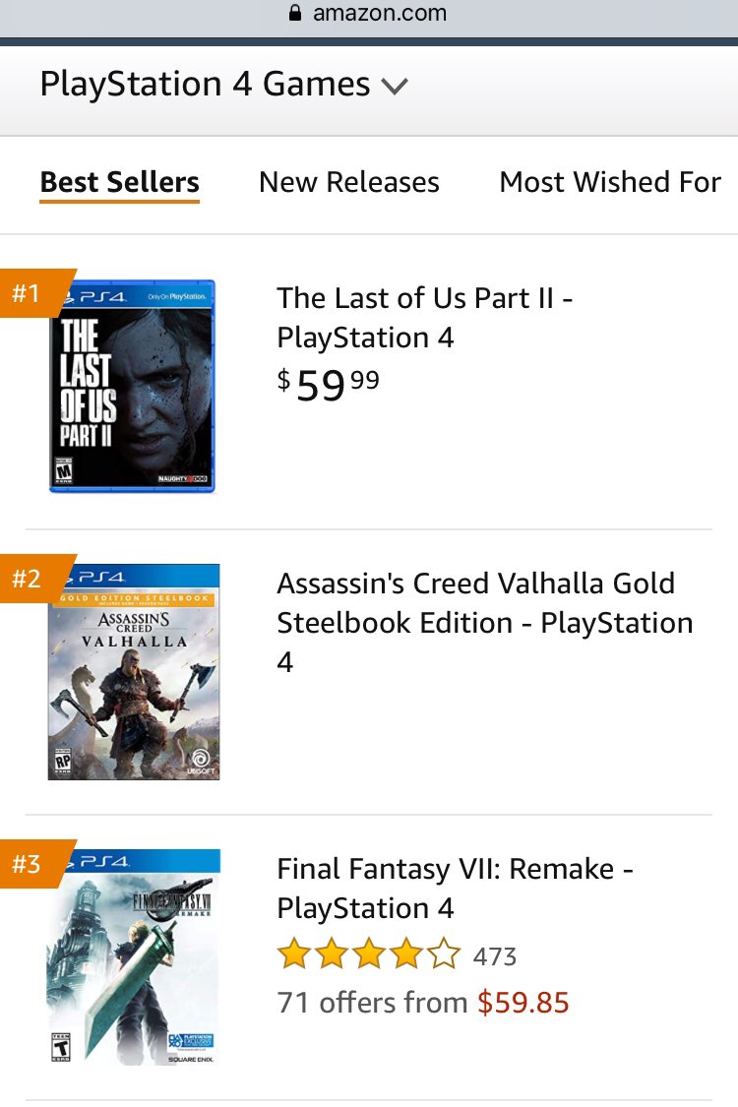Expand the category selector chevron
Viewport: 738px width, 1107px height.
395,86
